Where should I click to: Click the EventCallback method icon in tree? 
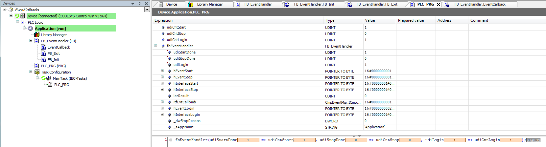coord(43,47)
